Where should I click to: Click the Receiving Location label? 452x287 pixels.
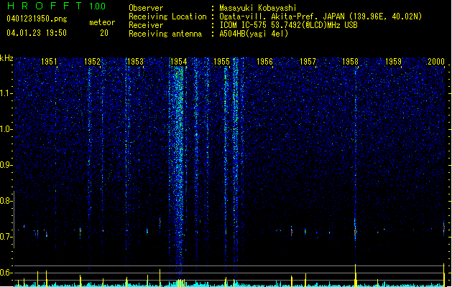[167, 17]
